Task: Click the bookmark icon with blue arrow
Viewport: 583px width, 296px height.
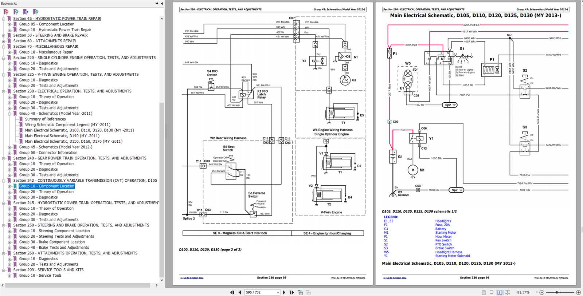Action: click(26, 12)
